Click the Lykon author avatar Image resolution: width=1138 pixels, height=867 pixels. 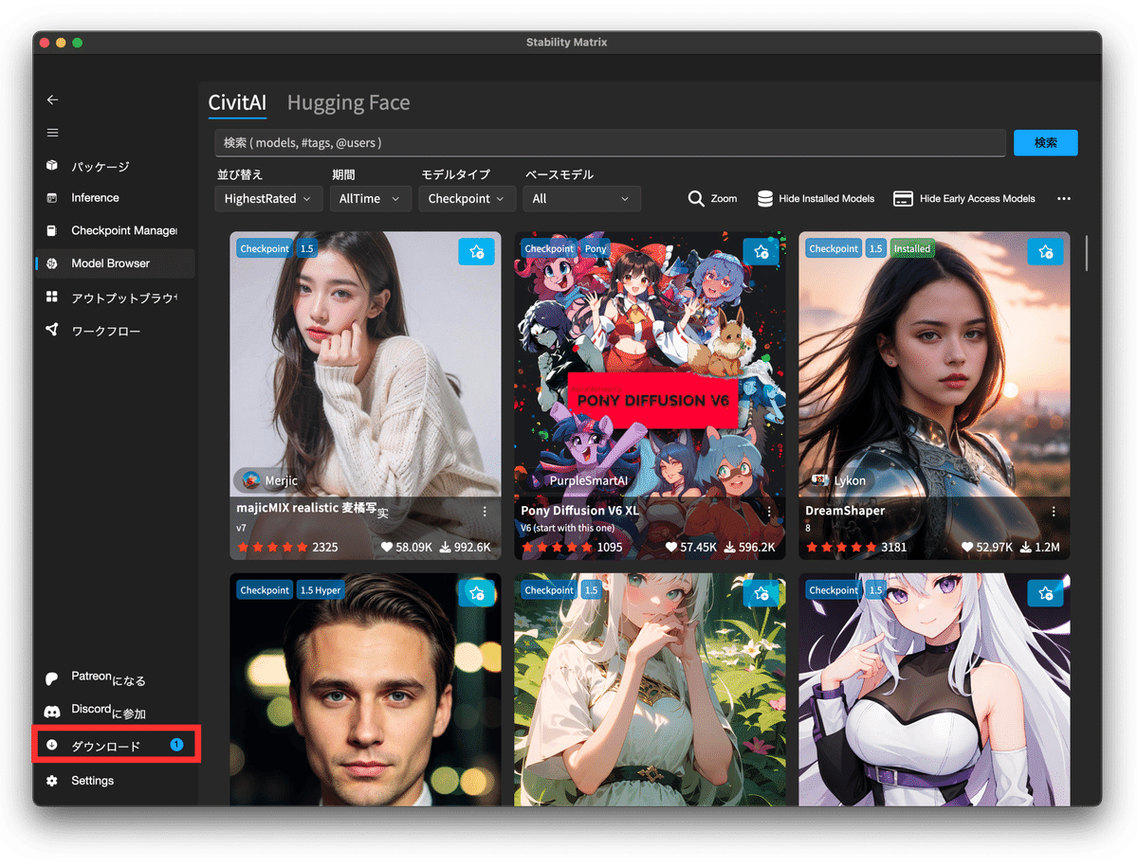point(820,479)
